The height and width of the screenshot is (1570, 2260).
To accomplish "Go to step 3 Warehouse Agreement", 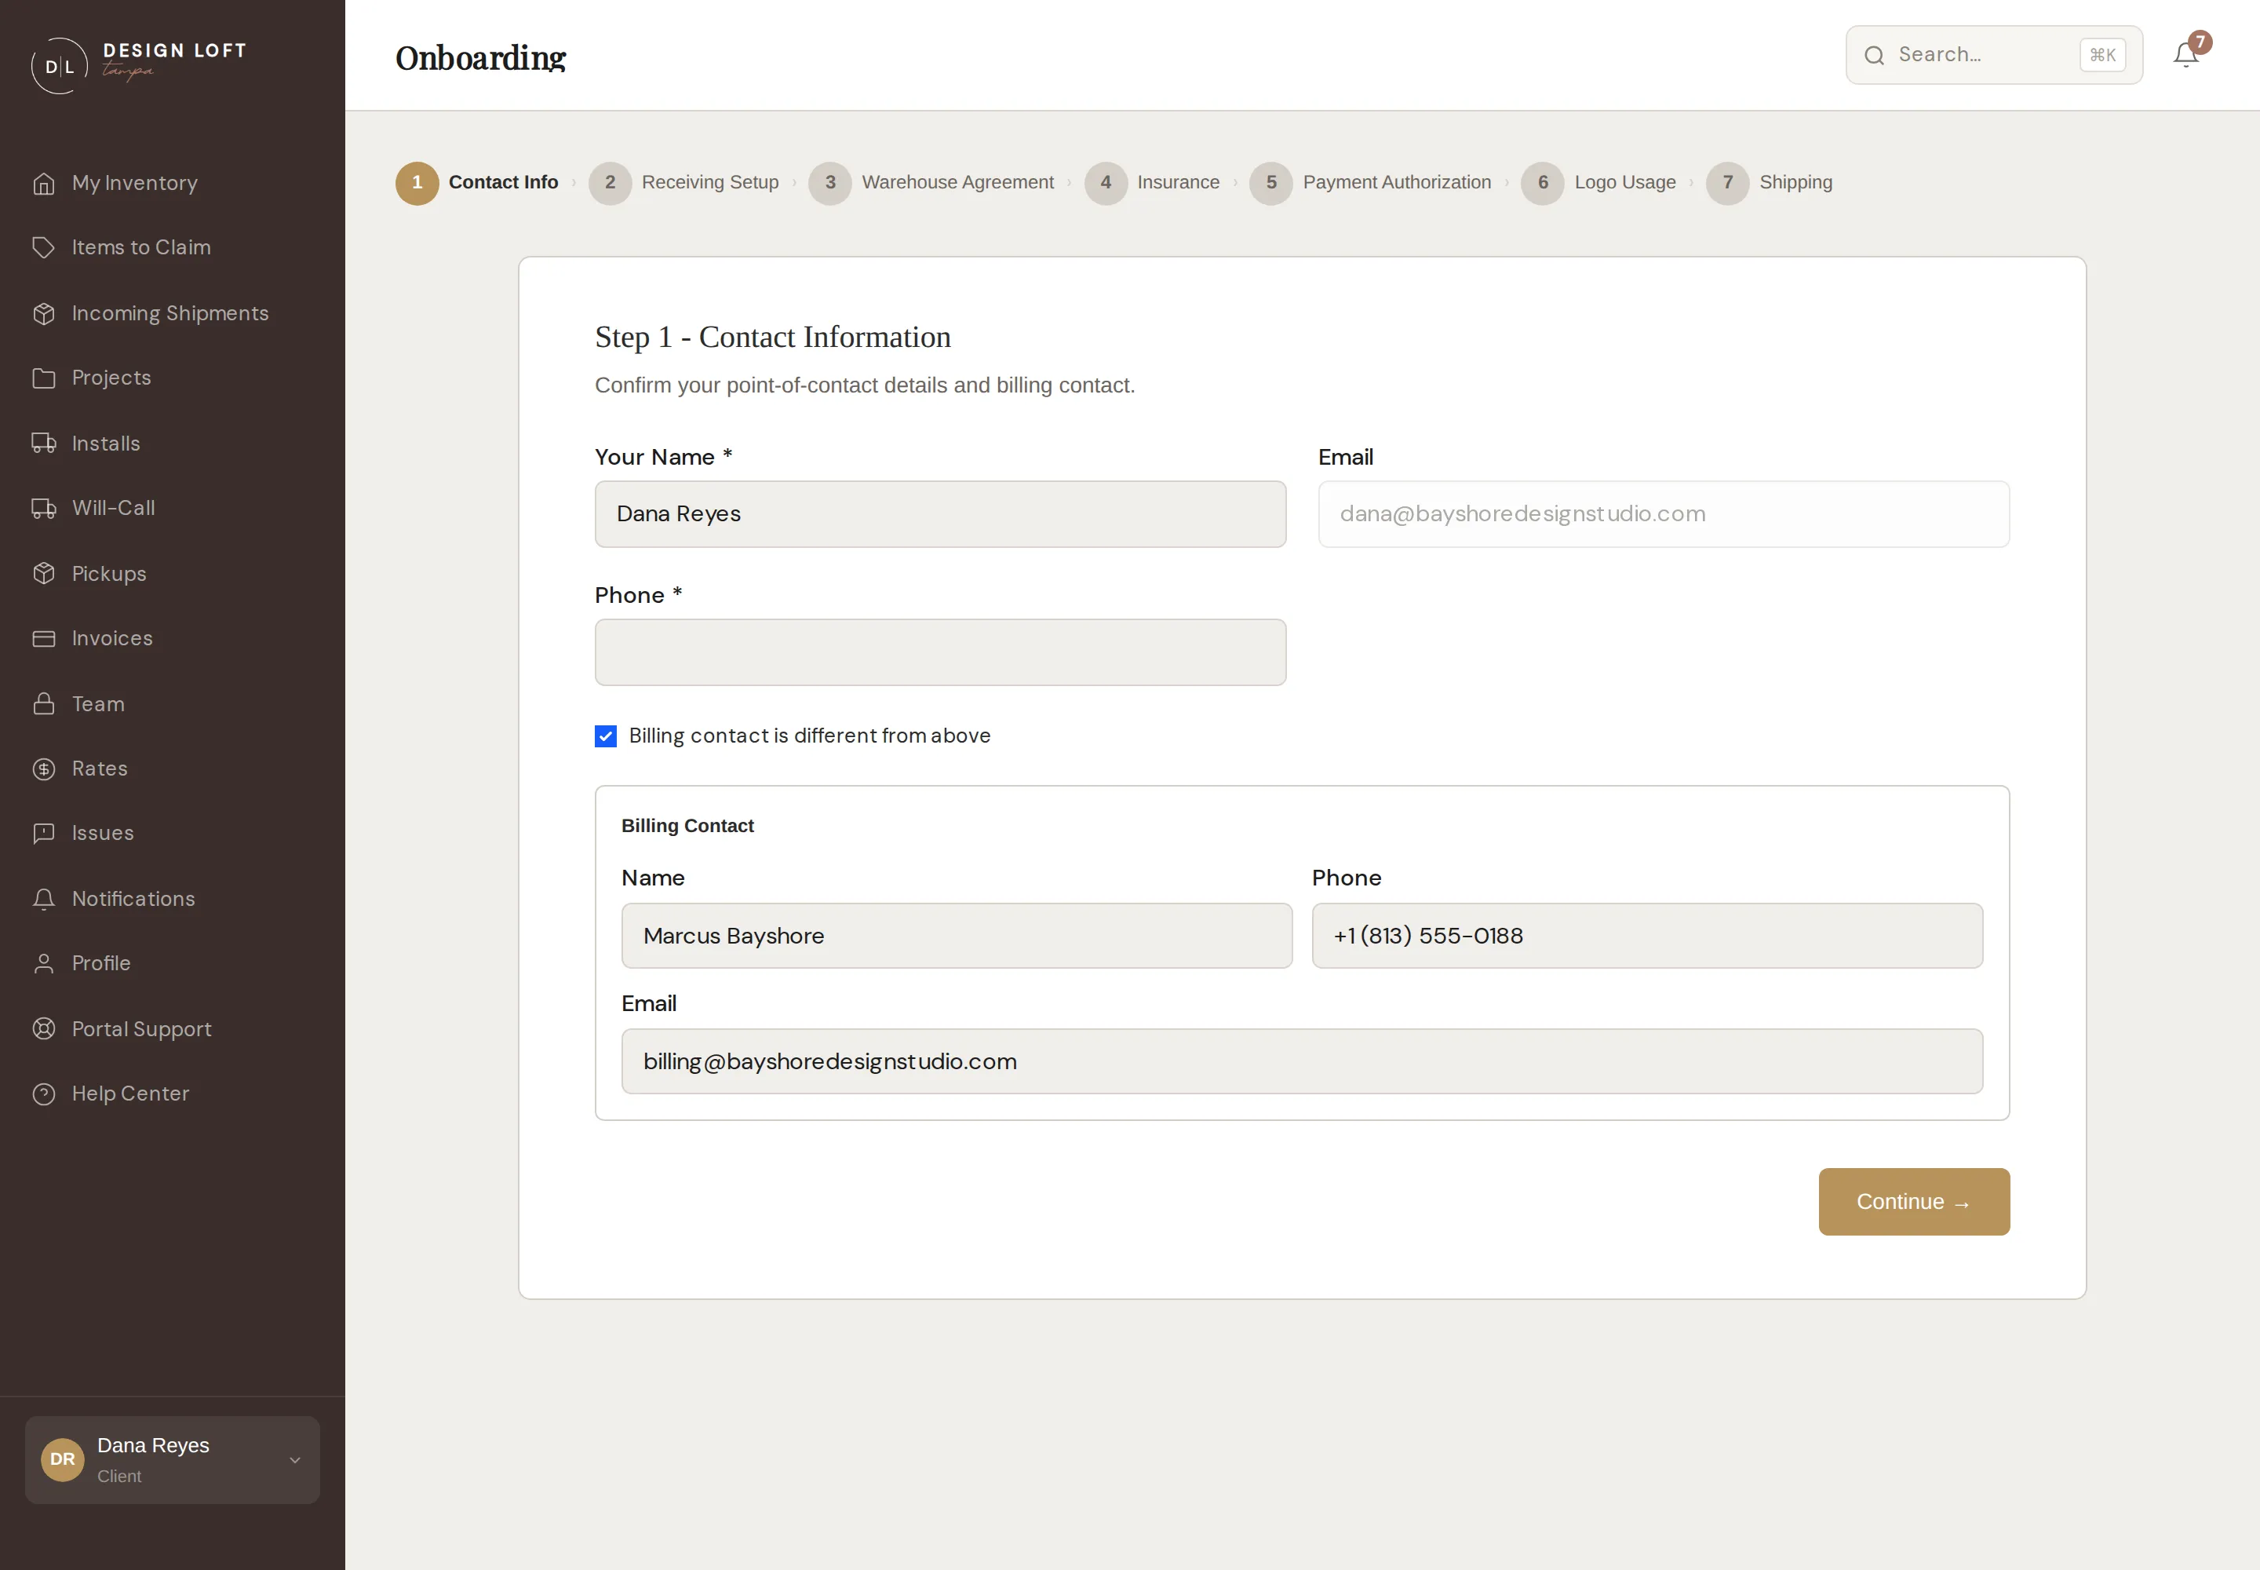I will point(931,183).
